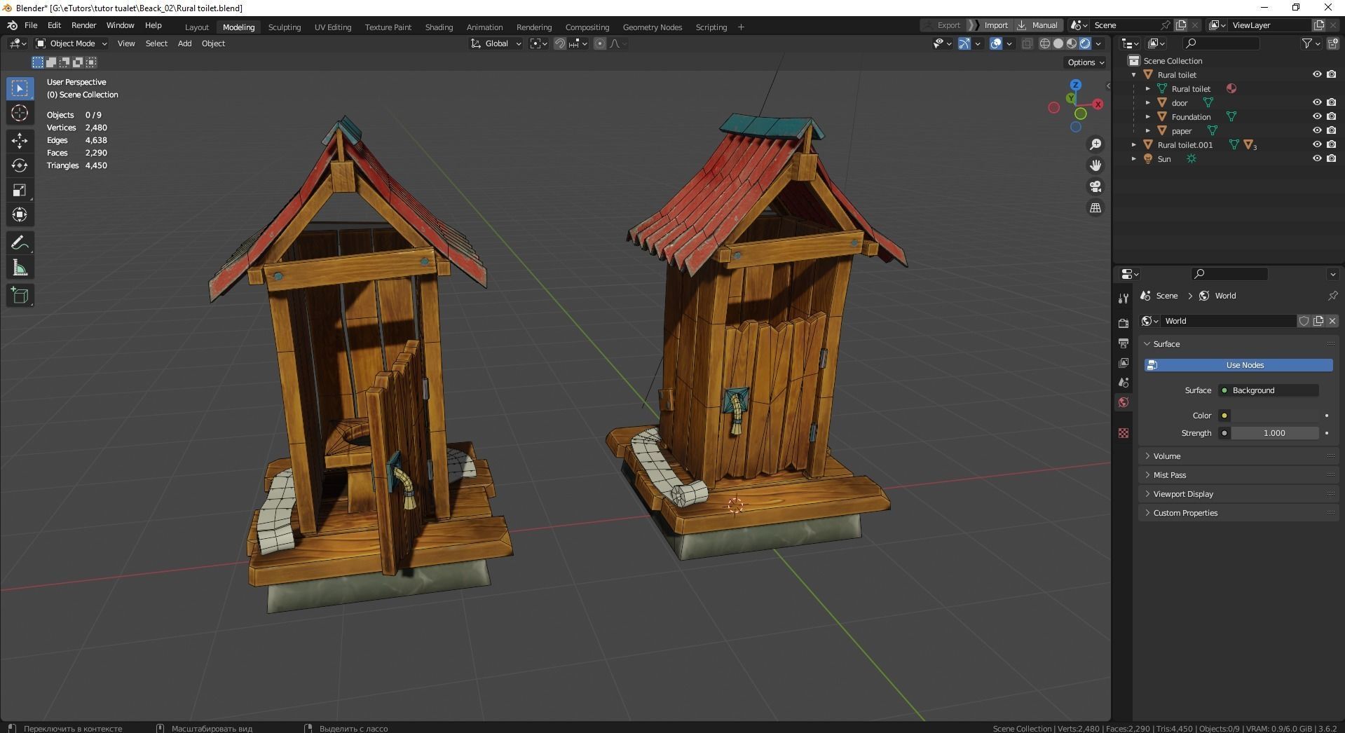Open the File menu
1345x733 pixels.
click(x=31, y=25)
